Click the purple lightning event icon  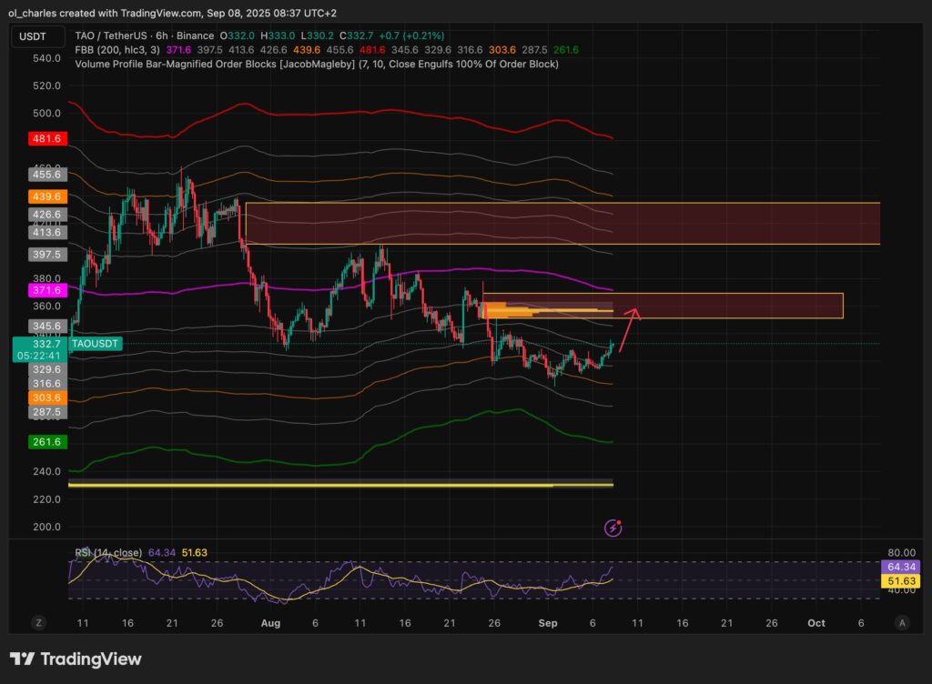tap(614, 527)
